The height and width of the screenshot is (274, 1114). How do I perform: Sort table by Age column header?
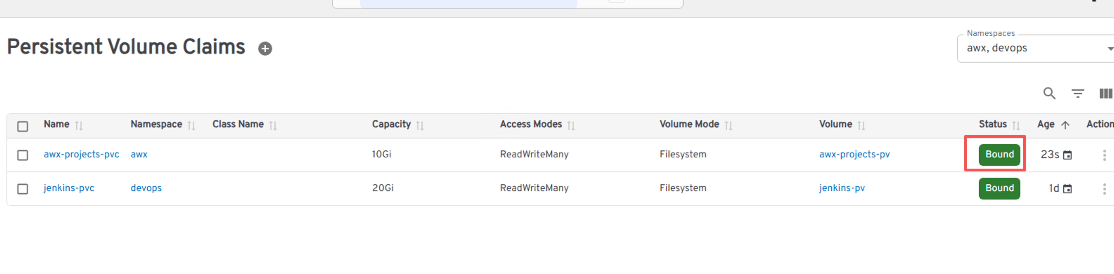pyautogui.click(x=1046, y=124)
